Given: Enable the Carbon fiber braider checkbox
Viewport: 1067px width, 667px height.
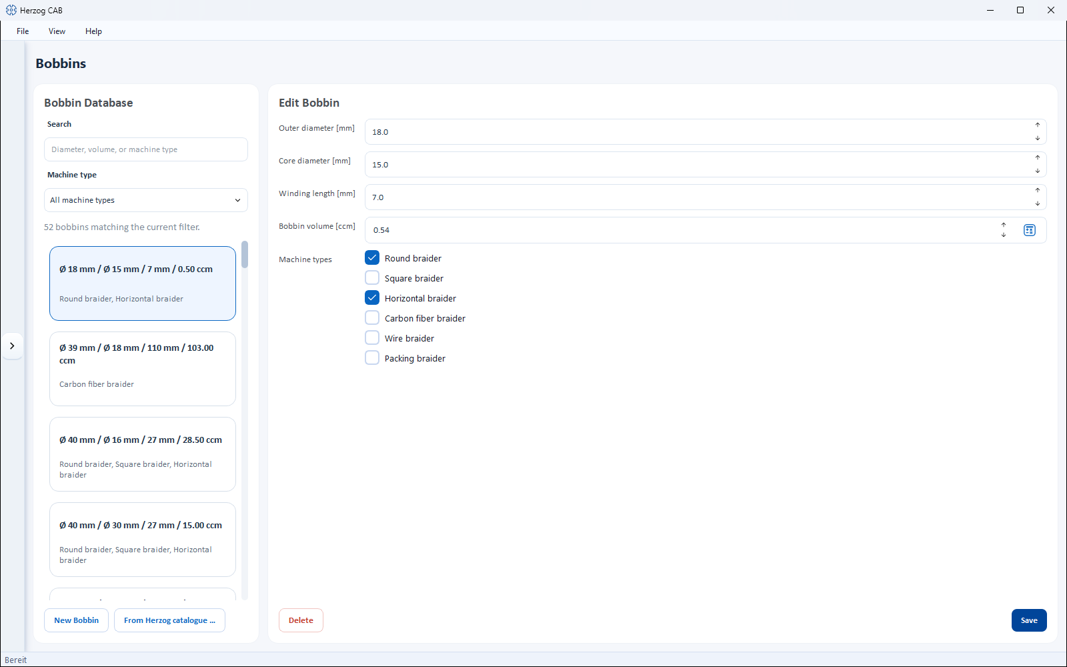Looking at the screenshot, I should (372, 317).
